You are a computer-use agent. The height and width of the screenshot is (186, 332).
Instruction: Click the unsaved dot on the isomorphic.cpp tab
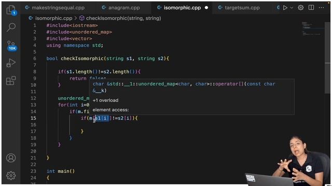pyautogui.click(x=206, y=8)
